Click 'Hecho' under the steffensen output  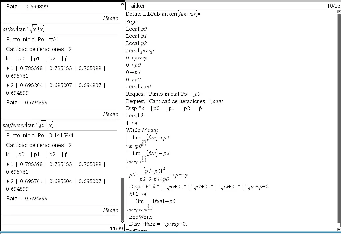111,210
